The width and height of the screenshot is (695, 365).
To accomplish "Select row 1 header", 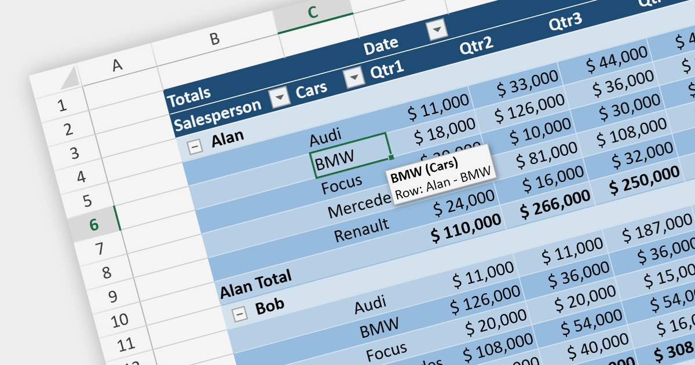I will tap(63, 106).
